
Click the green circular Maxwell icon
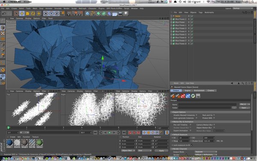point(193,96)
